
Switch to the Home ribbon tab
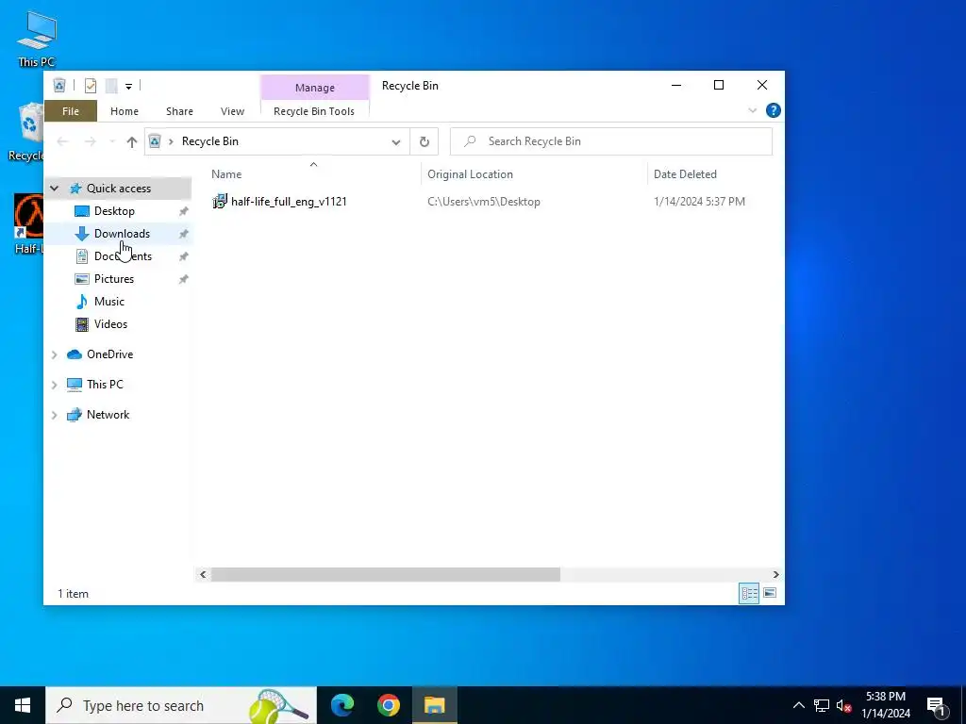(x=125, y=111)
